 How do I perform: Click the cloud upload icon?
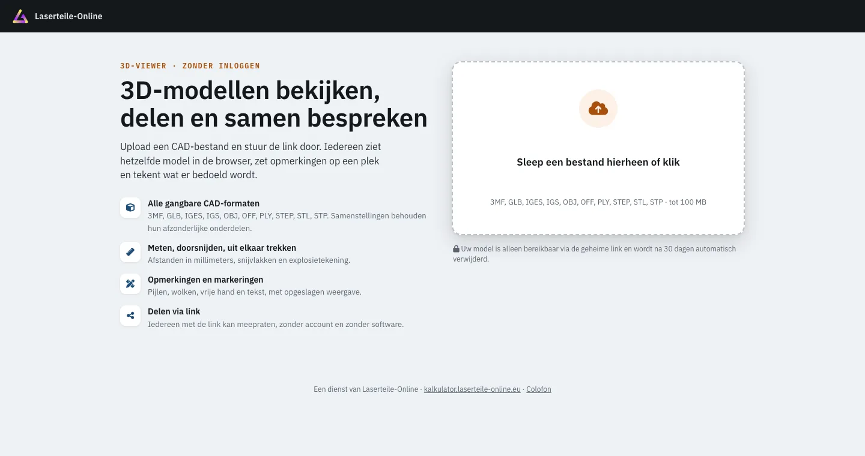coord(598,109)
